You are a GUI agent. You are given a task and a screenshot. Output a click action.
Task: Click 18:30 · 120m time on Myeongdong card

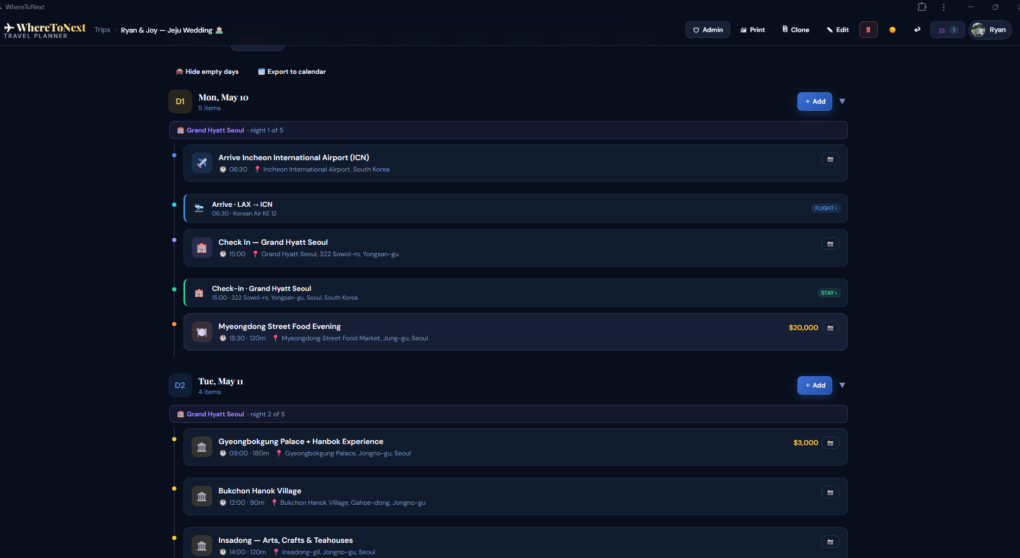[x=247, y=338]
